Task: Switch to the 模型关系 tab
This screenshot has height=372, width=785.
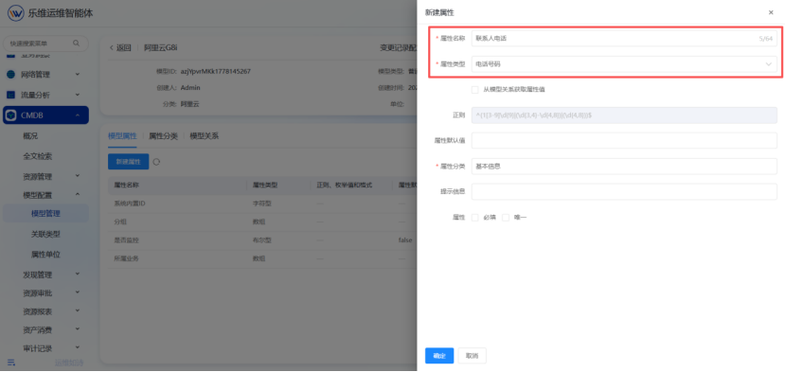Action: click(x=205, y=136)
